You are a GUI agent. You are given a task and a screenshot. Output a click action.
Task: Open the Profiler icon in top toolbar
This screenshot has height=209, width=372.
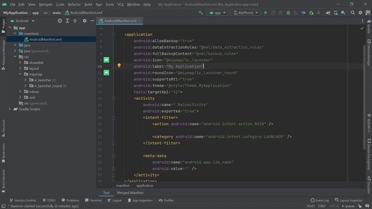click(303, 13)
